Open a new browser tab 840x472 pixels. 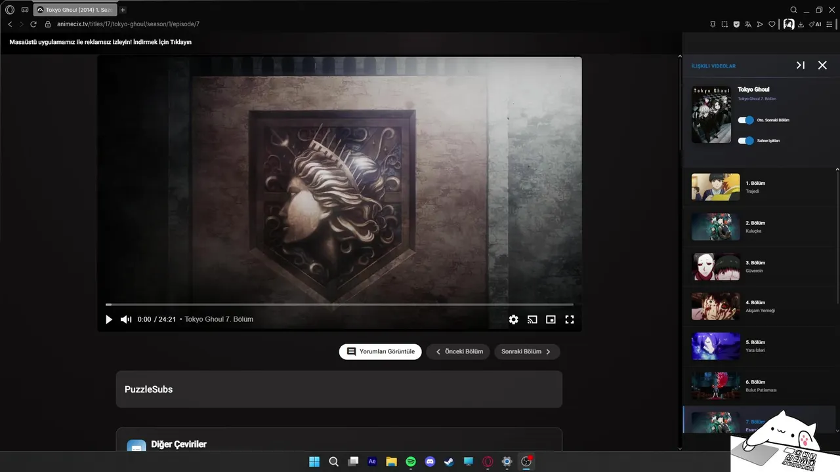point(123,10)
